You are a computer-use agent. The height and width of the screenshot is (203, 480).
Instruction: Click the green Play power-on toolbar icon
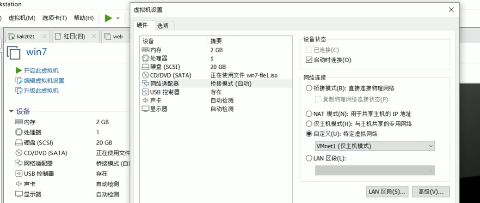108,18
